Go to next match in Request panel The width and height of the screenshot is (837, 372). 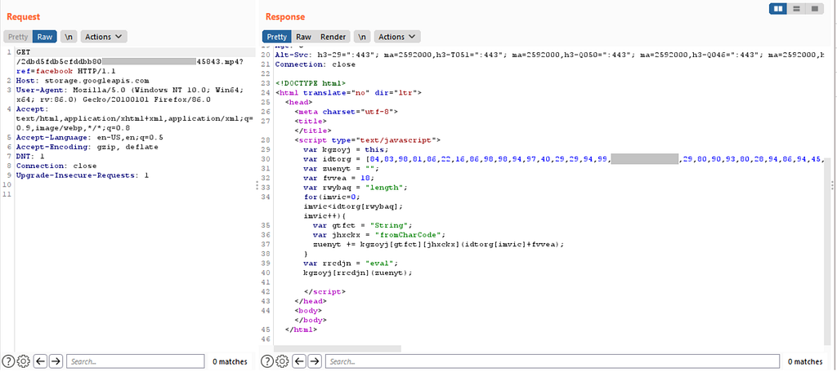tap(56, 361)
